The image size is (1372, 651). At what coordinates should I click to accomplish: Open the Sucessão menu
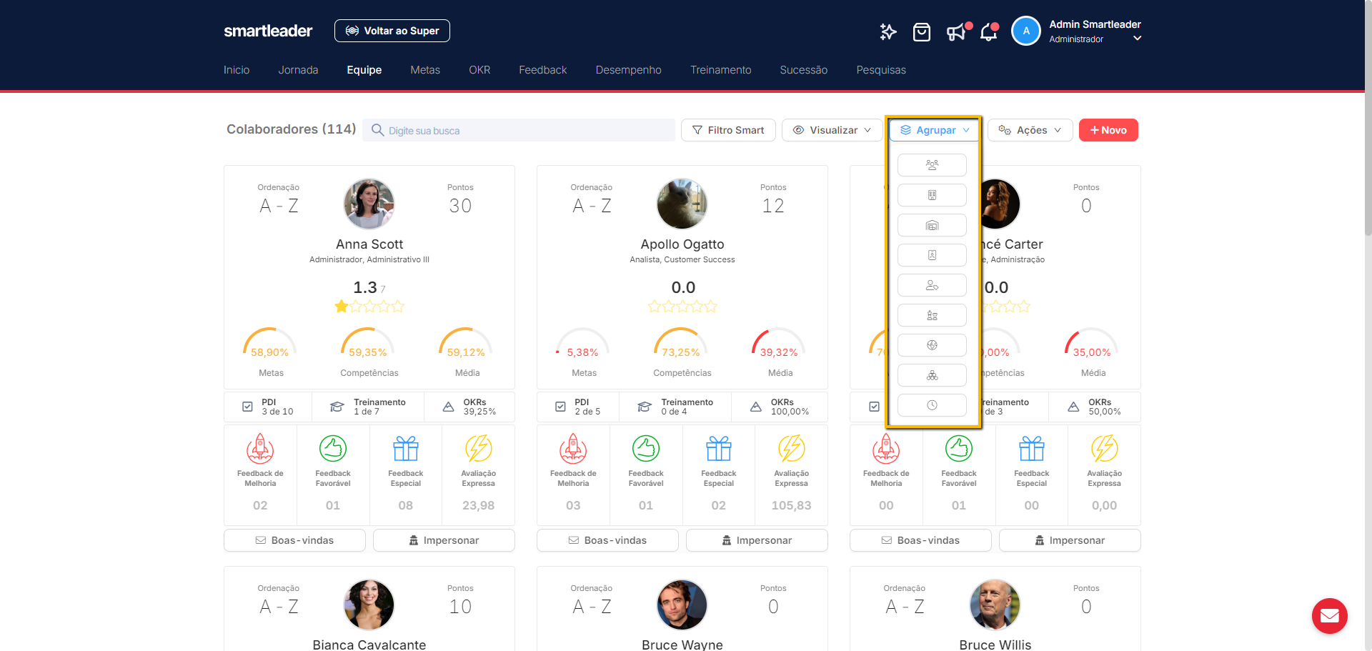pos(804,70)
